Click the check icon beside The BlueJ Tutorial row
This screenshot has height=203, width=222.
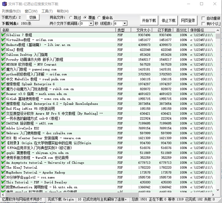pos(3,167)
